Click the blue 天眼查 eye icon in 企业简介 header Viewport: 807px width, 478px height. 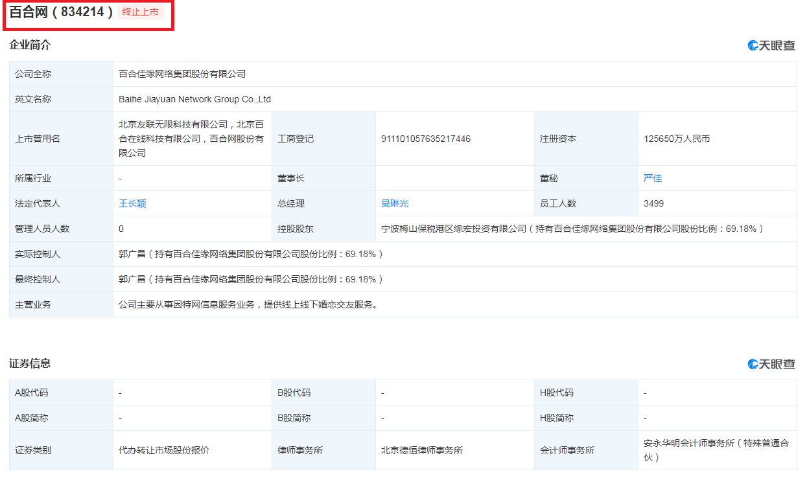[x=752, y=45]
